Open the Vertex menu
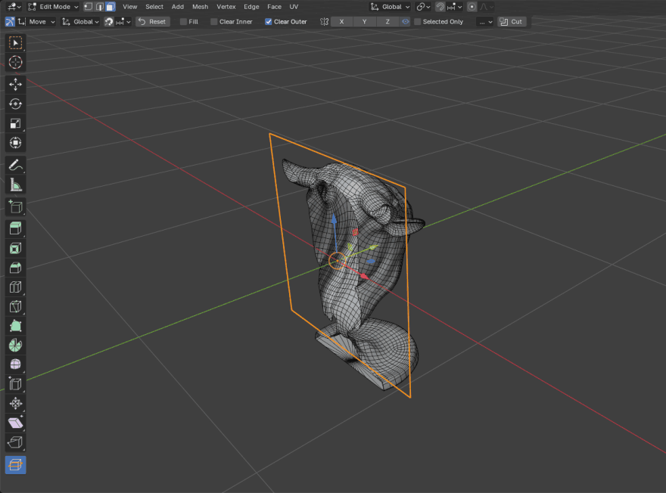This screenshot has height=493, width=666. click(x=226, y=7)
